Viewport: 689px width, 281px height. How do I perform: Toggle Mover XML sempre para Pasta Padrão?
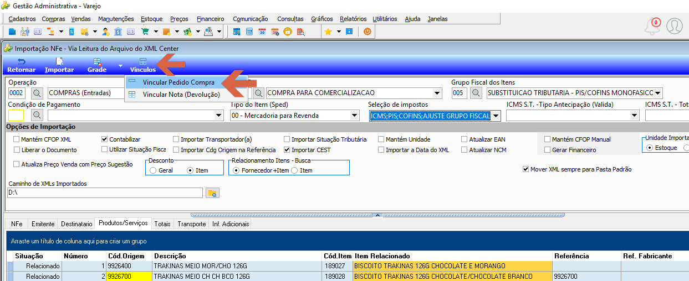click(525, 169)
